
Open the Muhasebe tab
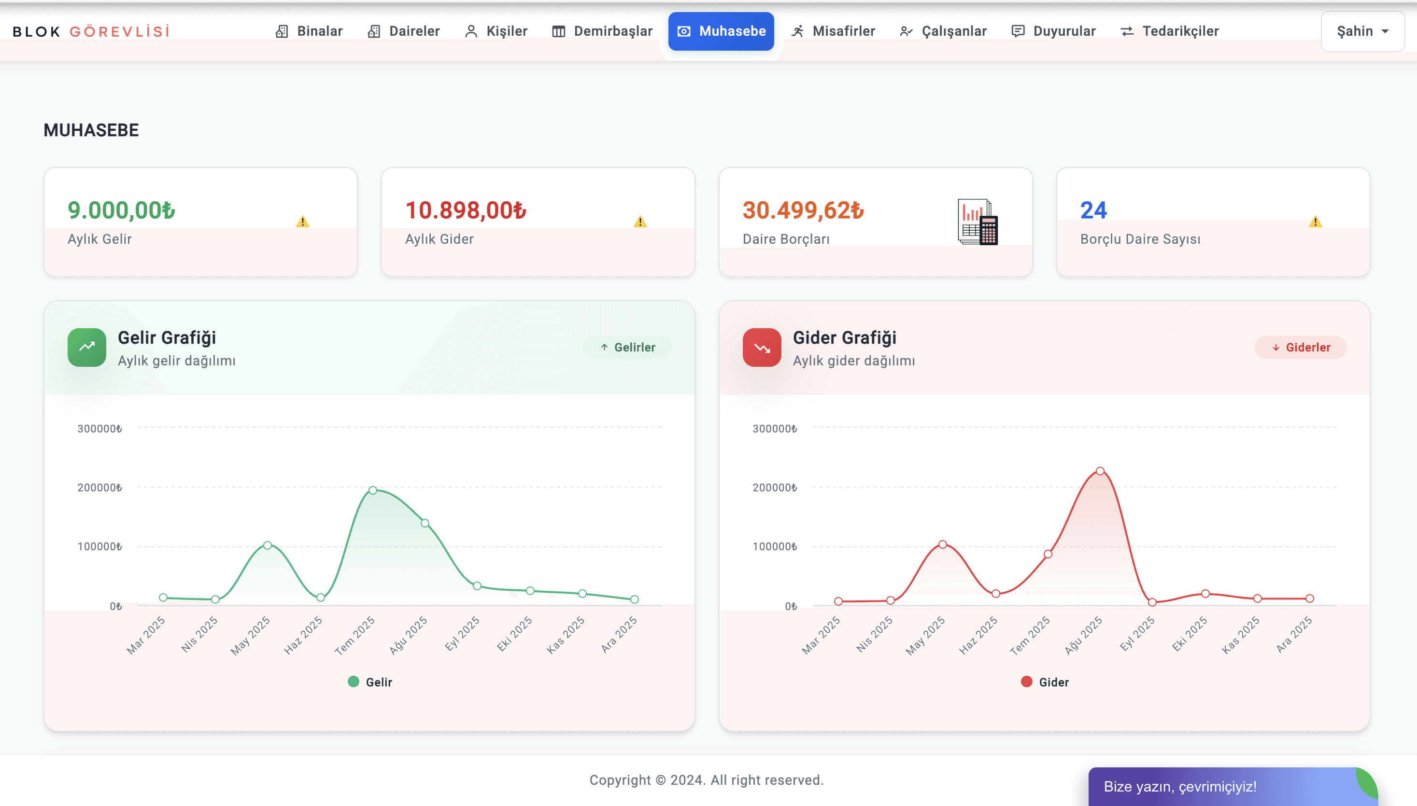tap(721, 31)
